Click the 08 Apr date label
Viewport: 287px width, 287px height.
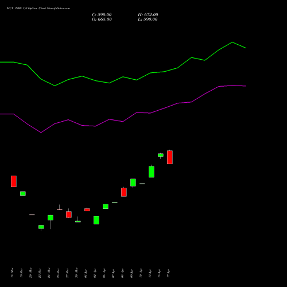[122, 273]
